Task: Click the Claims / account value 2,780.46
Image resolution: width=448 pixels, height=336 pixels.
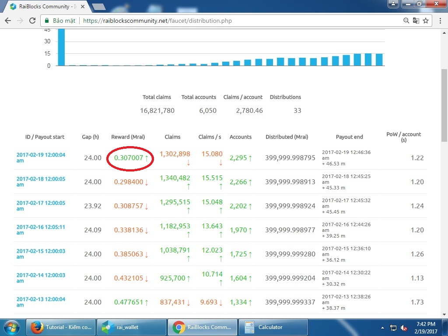Action: click(249, 111)
